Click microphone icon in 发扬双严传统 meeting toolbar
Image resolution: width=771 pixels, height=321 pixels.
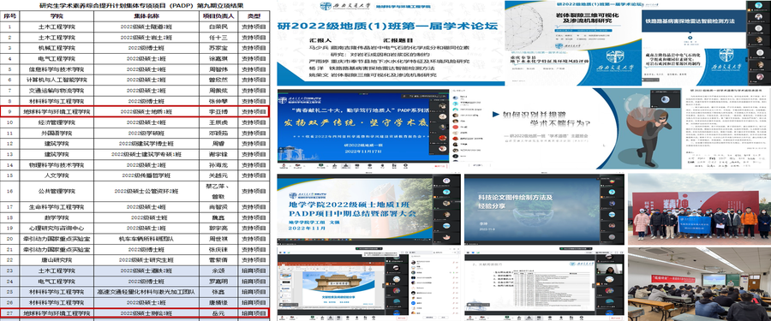pyautogui.click(x=284, y=165)
